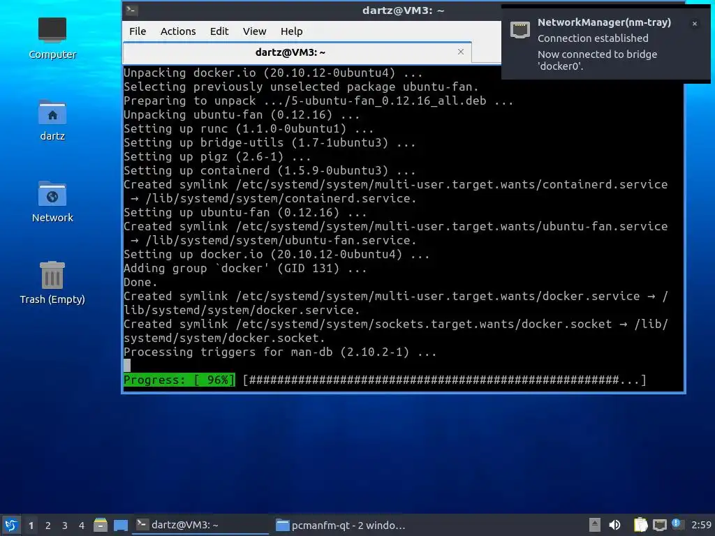This screenshot has height=536, width=715.
Task: Click the terminal window title bar icon
Action: [x=131, y=10]
